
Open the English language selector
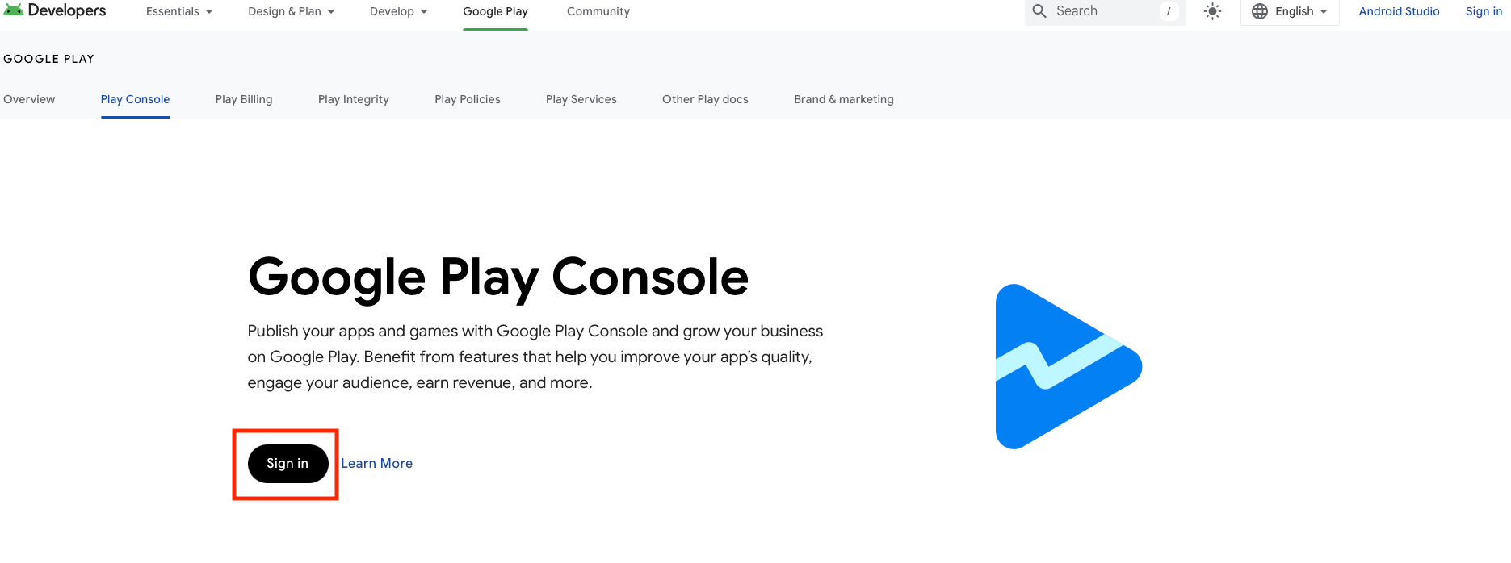coord(1290,11)
